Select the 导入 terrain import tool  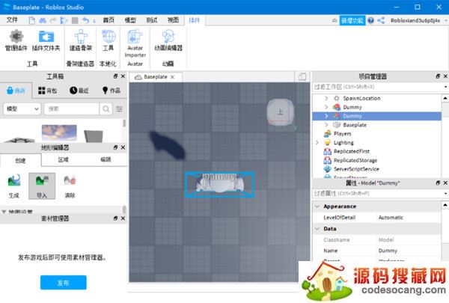(42, 186)
